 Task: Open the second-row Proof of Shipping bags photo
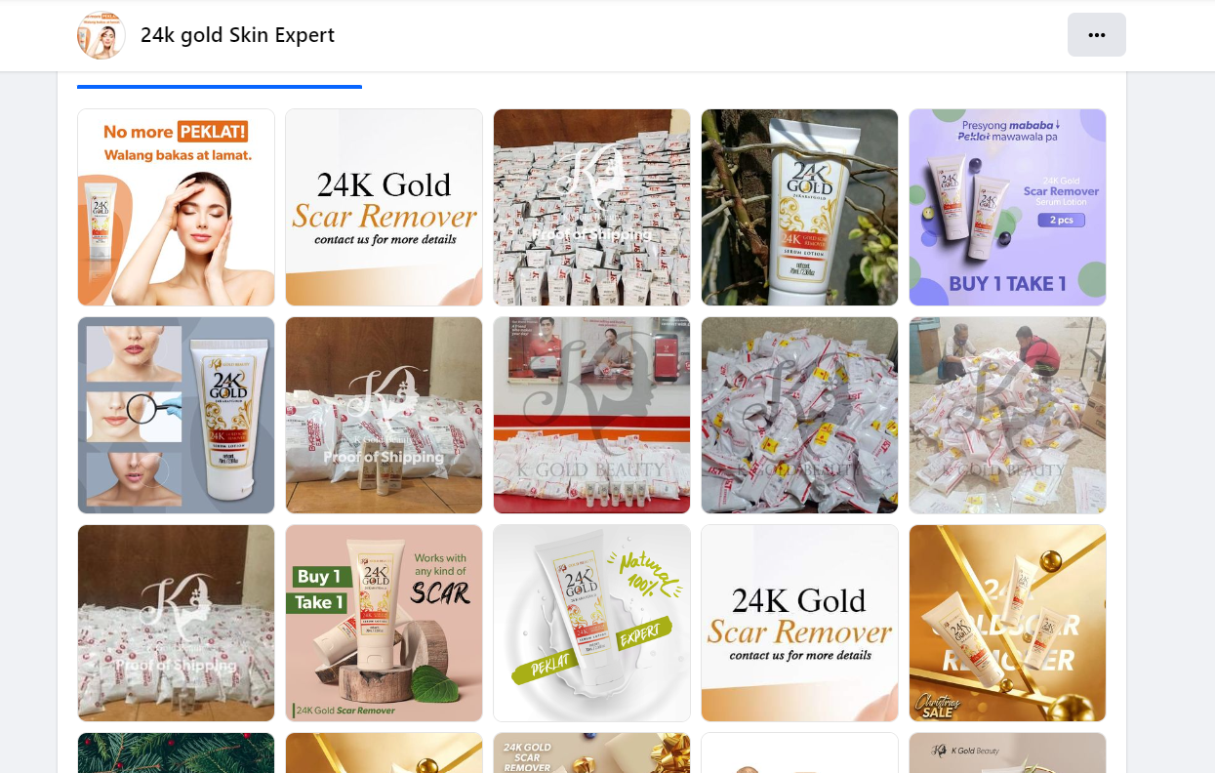pyautogui.click(x=385, y=415)
